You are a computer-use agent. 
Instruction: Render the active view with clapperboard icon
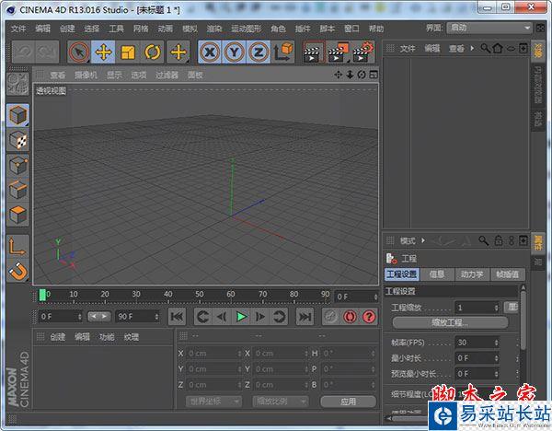point(313,52)
